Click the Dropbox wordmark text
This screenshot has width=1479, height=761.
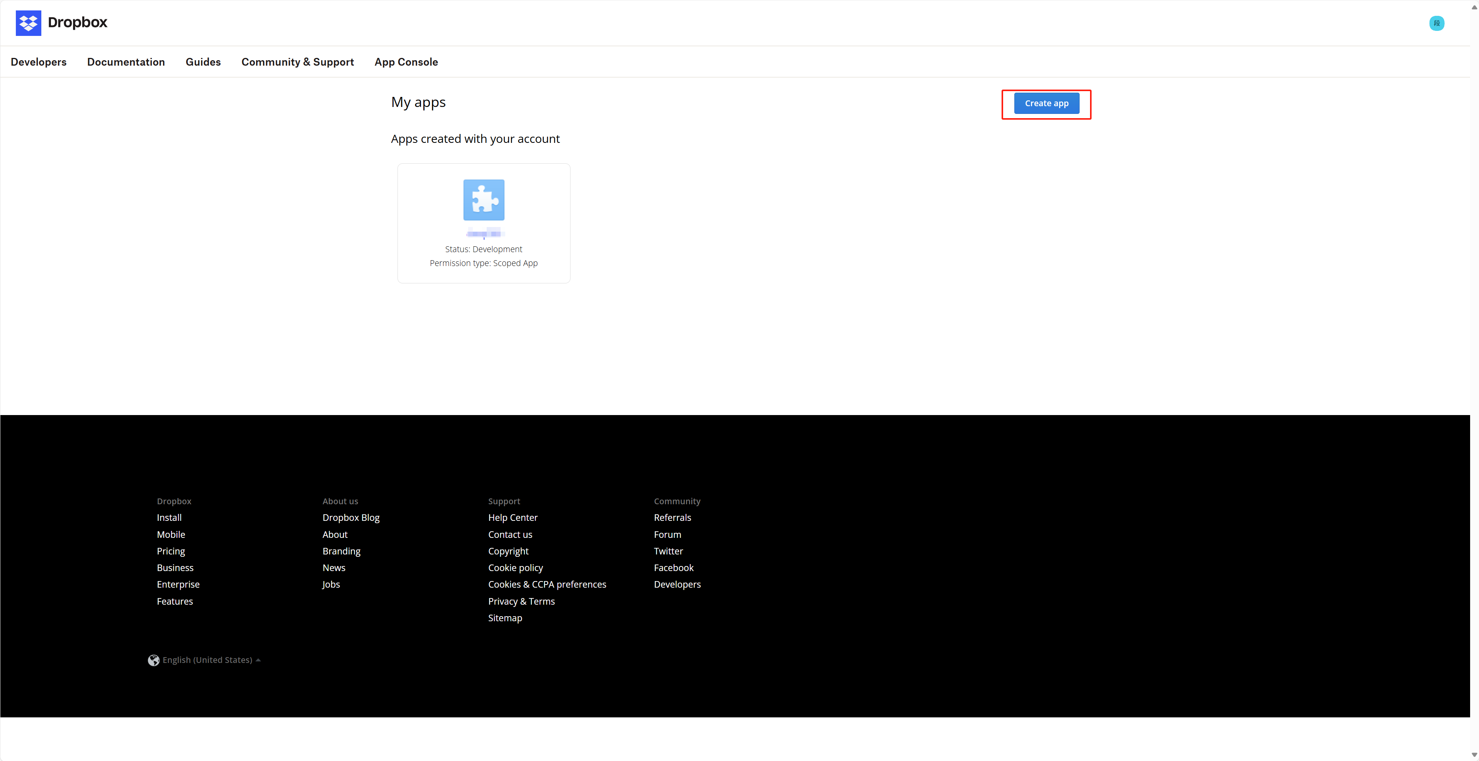(x=78, y=22)
